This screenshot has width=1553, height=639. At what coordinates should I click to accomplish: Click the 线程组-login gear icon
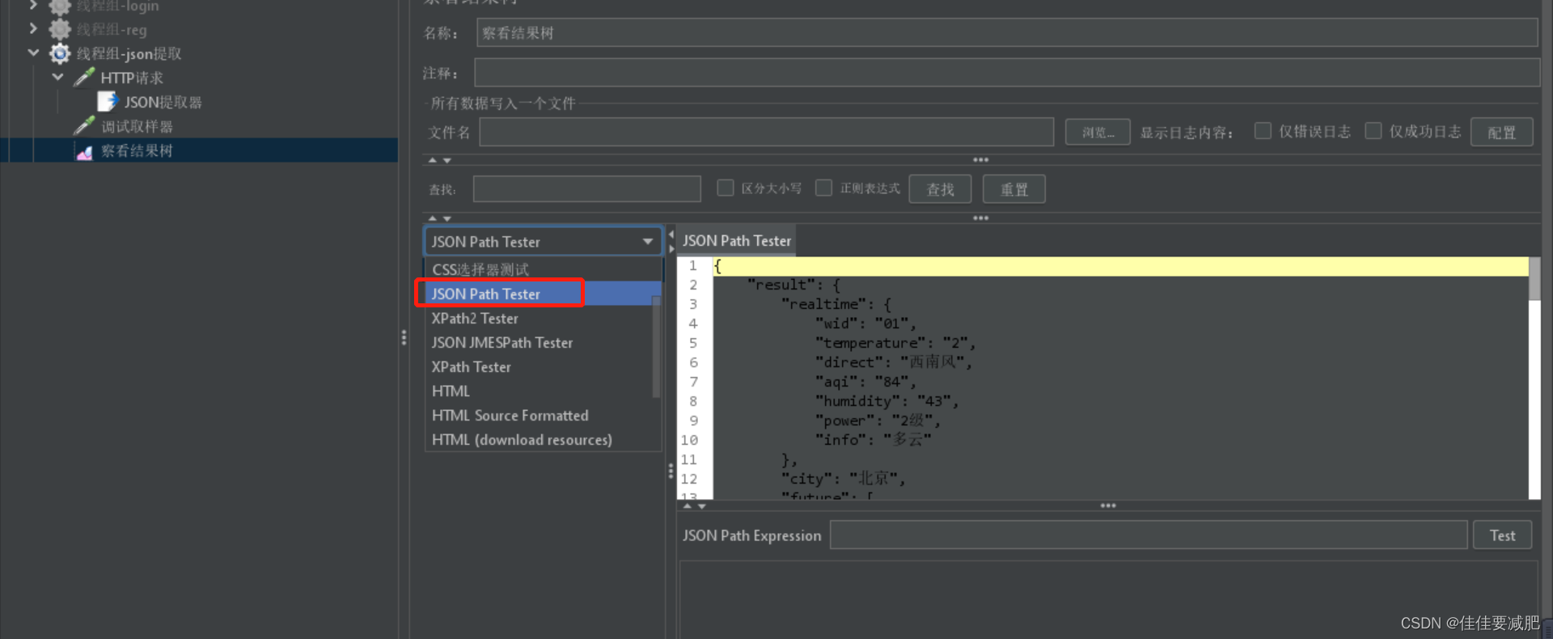60,6
